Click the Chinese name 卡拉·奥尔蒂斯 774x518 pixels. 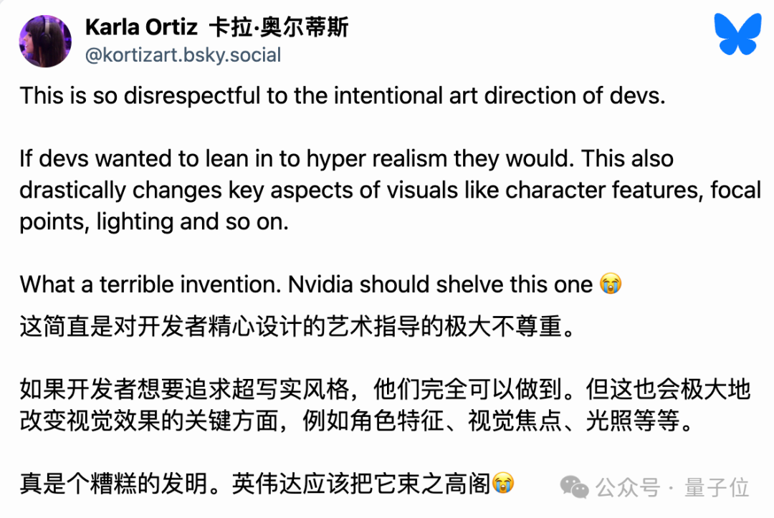tap(278, 28)
